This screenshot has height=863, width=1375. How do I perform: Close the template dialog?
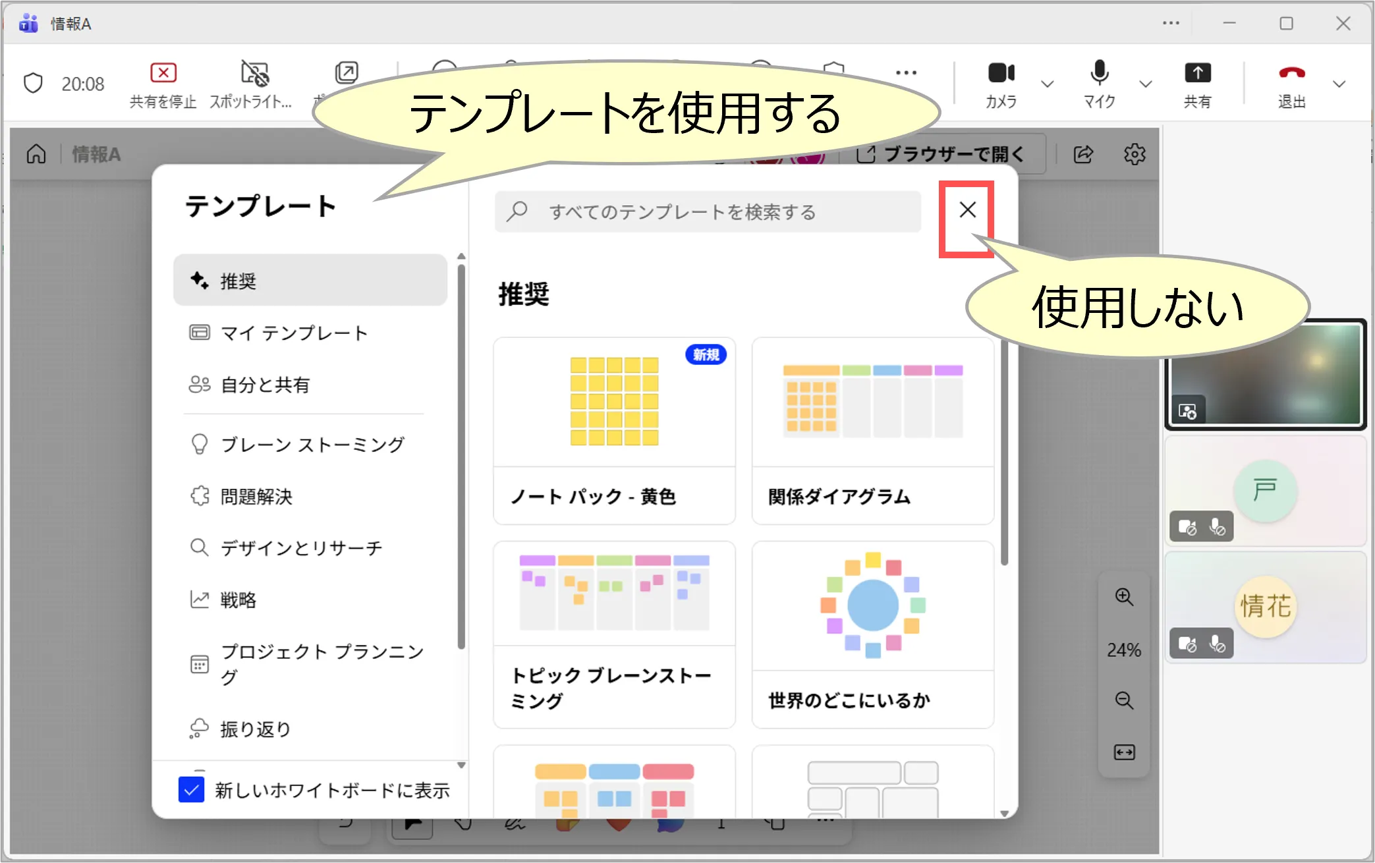(x=967, y=210)
